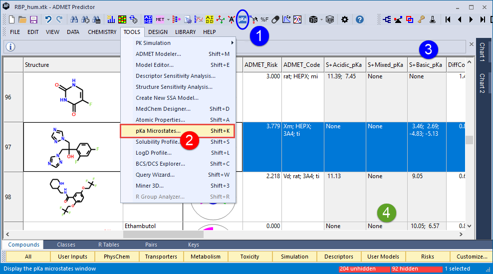The width and height of the screenshot is (493, 274).
Task: Click the PhysChem filter button
Action: 117,257
